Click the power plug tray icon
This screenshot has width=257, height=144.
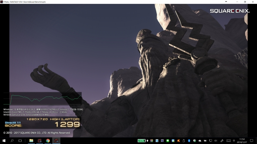click(147, 140)
